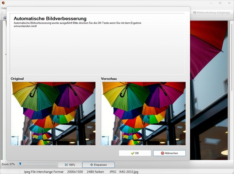Click the green checkmark on OK

click(133, 153)
